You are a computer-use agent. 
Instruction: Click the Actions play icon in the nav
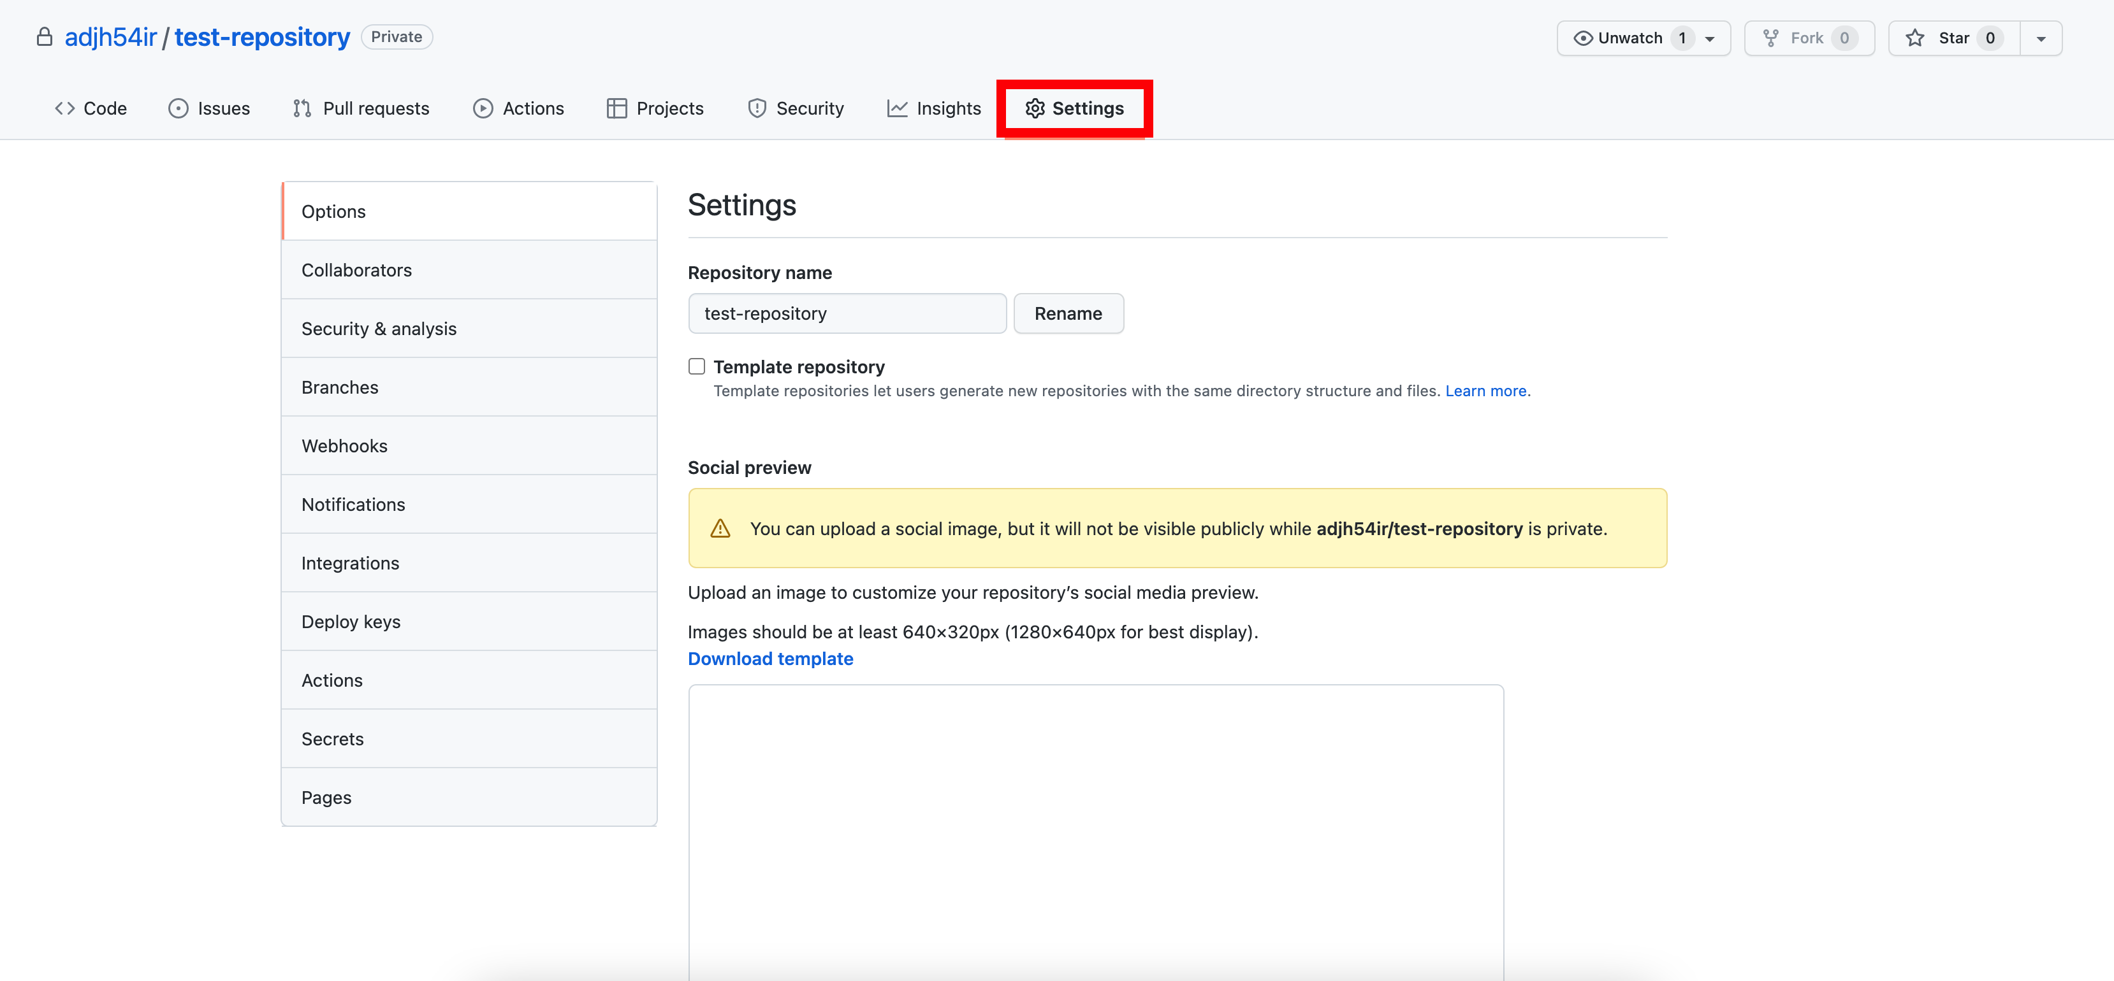pos(483,108)
